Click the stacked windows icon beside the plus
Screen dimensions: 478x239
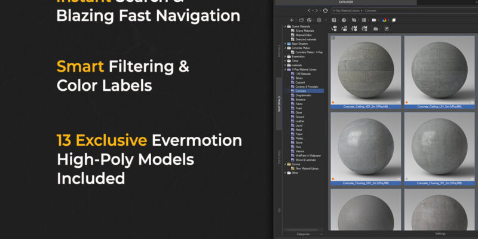[301, 20]
